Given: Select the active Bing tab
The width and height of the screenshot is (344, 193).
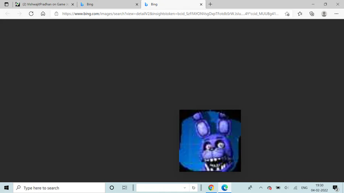Looking at the screenshot, I should coord(173,4).
